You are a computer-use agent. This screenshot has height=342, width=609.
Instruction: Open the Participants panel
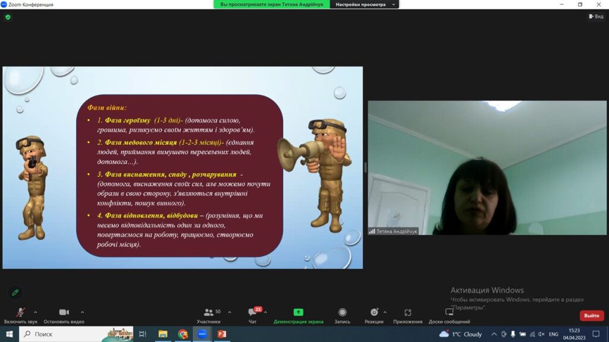209,313
